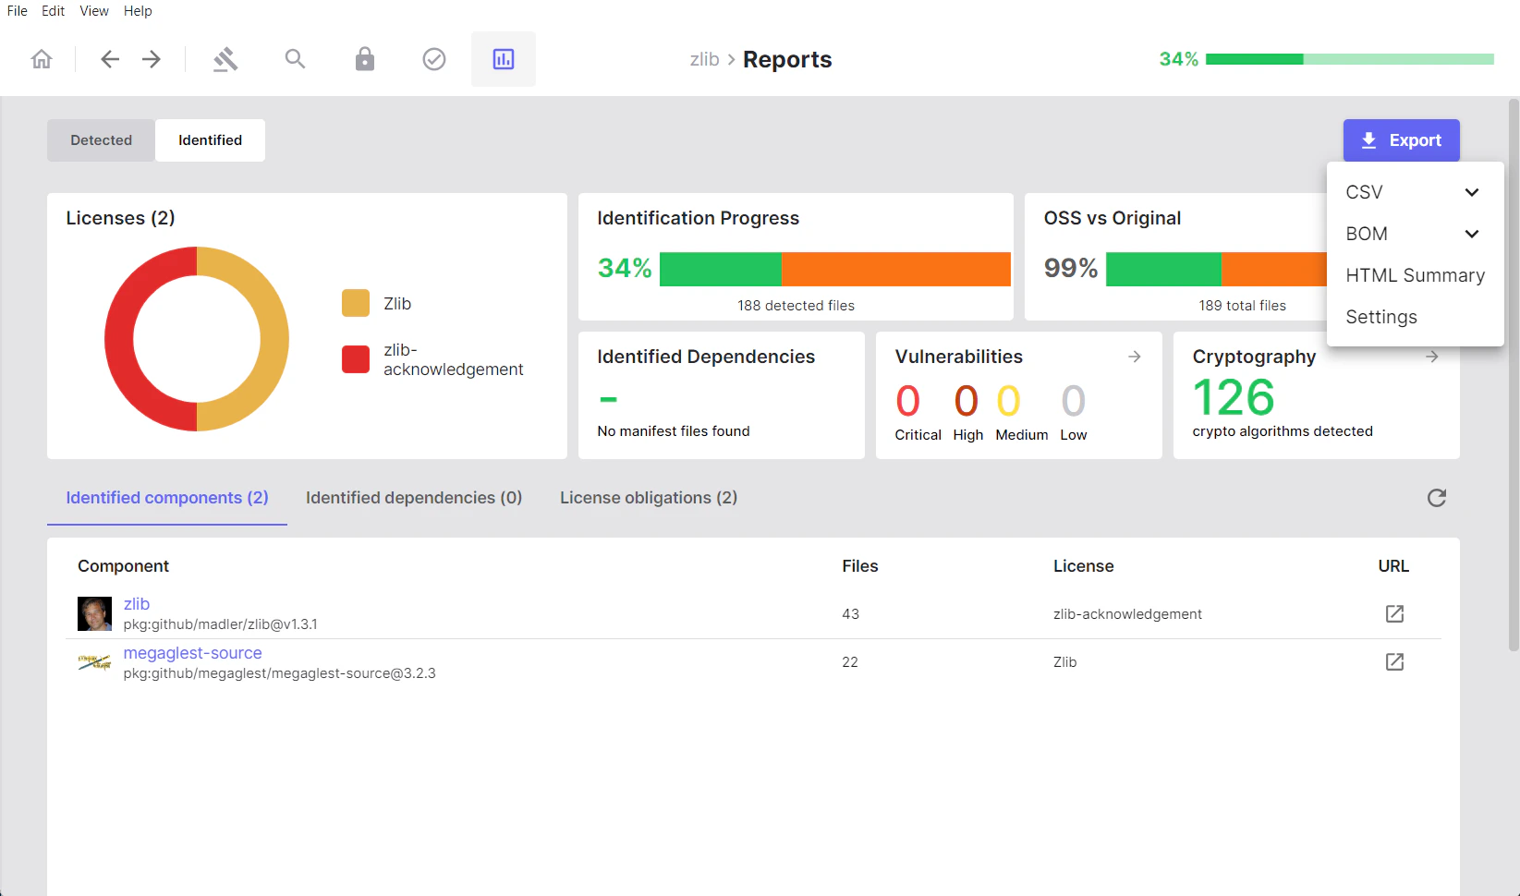The width and height of the screenshot is (1520, 896).
Task: Click 'No manifest files found' text
Action: [674, 431]
